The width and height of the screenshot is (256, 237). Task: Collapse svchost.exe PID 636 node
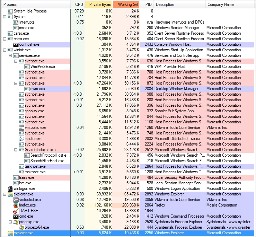pyautogui.click(x=16, y=61)
